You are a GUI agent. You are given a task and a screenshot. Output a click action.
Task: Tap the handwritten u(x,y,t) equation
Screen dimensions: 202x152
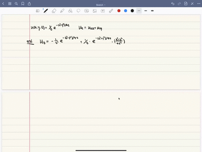(50, 27)
